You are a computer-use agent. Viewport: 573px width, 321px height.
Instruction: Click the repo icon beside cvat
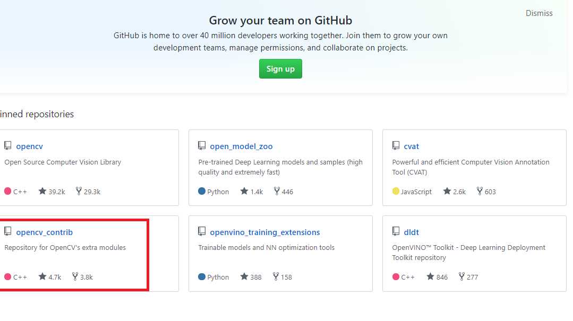(396, 146)
